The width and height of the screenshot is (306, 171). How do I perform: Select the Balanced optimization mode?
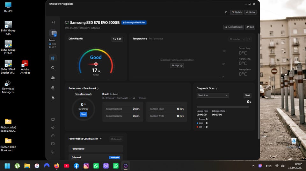[x=96, y=157]
